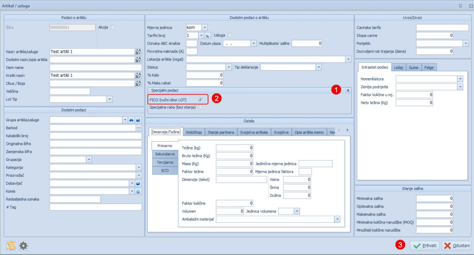
Task: Click the blue icon next to Dobavljač
Action: click(138, 183)
